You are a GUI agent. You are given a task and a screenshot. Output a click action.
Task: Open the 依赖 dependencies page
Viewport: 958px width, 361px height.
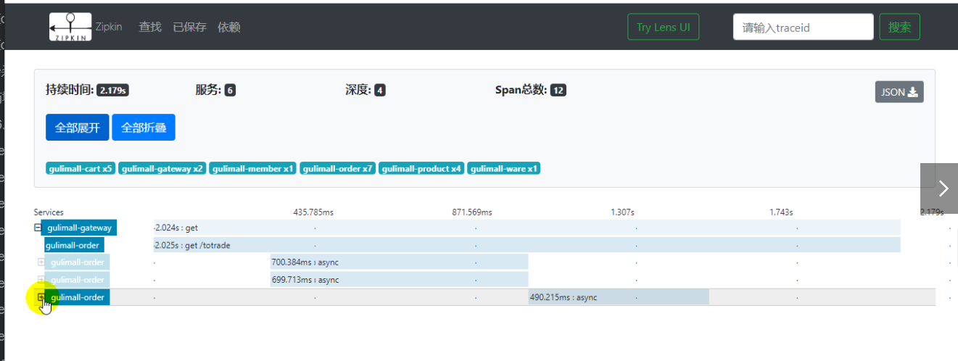(x=229, y=27)
